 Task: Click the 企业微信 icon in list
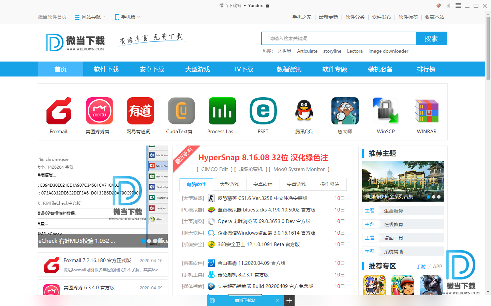211,233
